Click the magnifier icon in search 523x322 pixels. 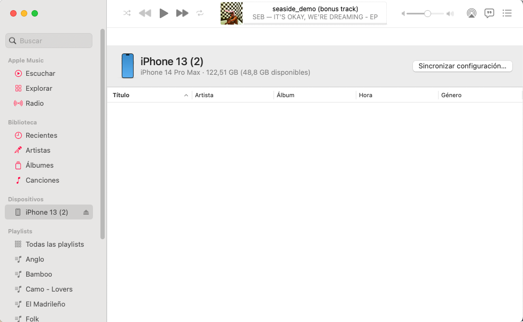point(13,41)
